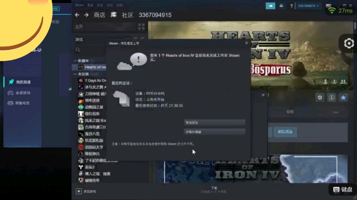Click the single friend icon on banner
Viewport: 357px width, 200px height.
[x=326, y=81]
